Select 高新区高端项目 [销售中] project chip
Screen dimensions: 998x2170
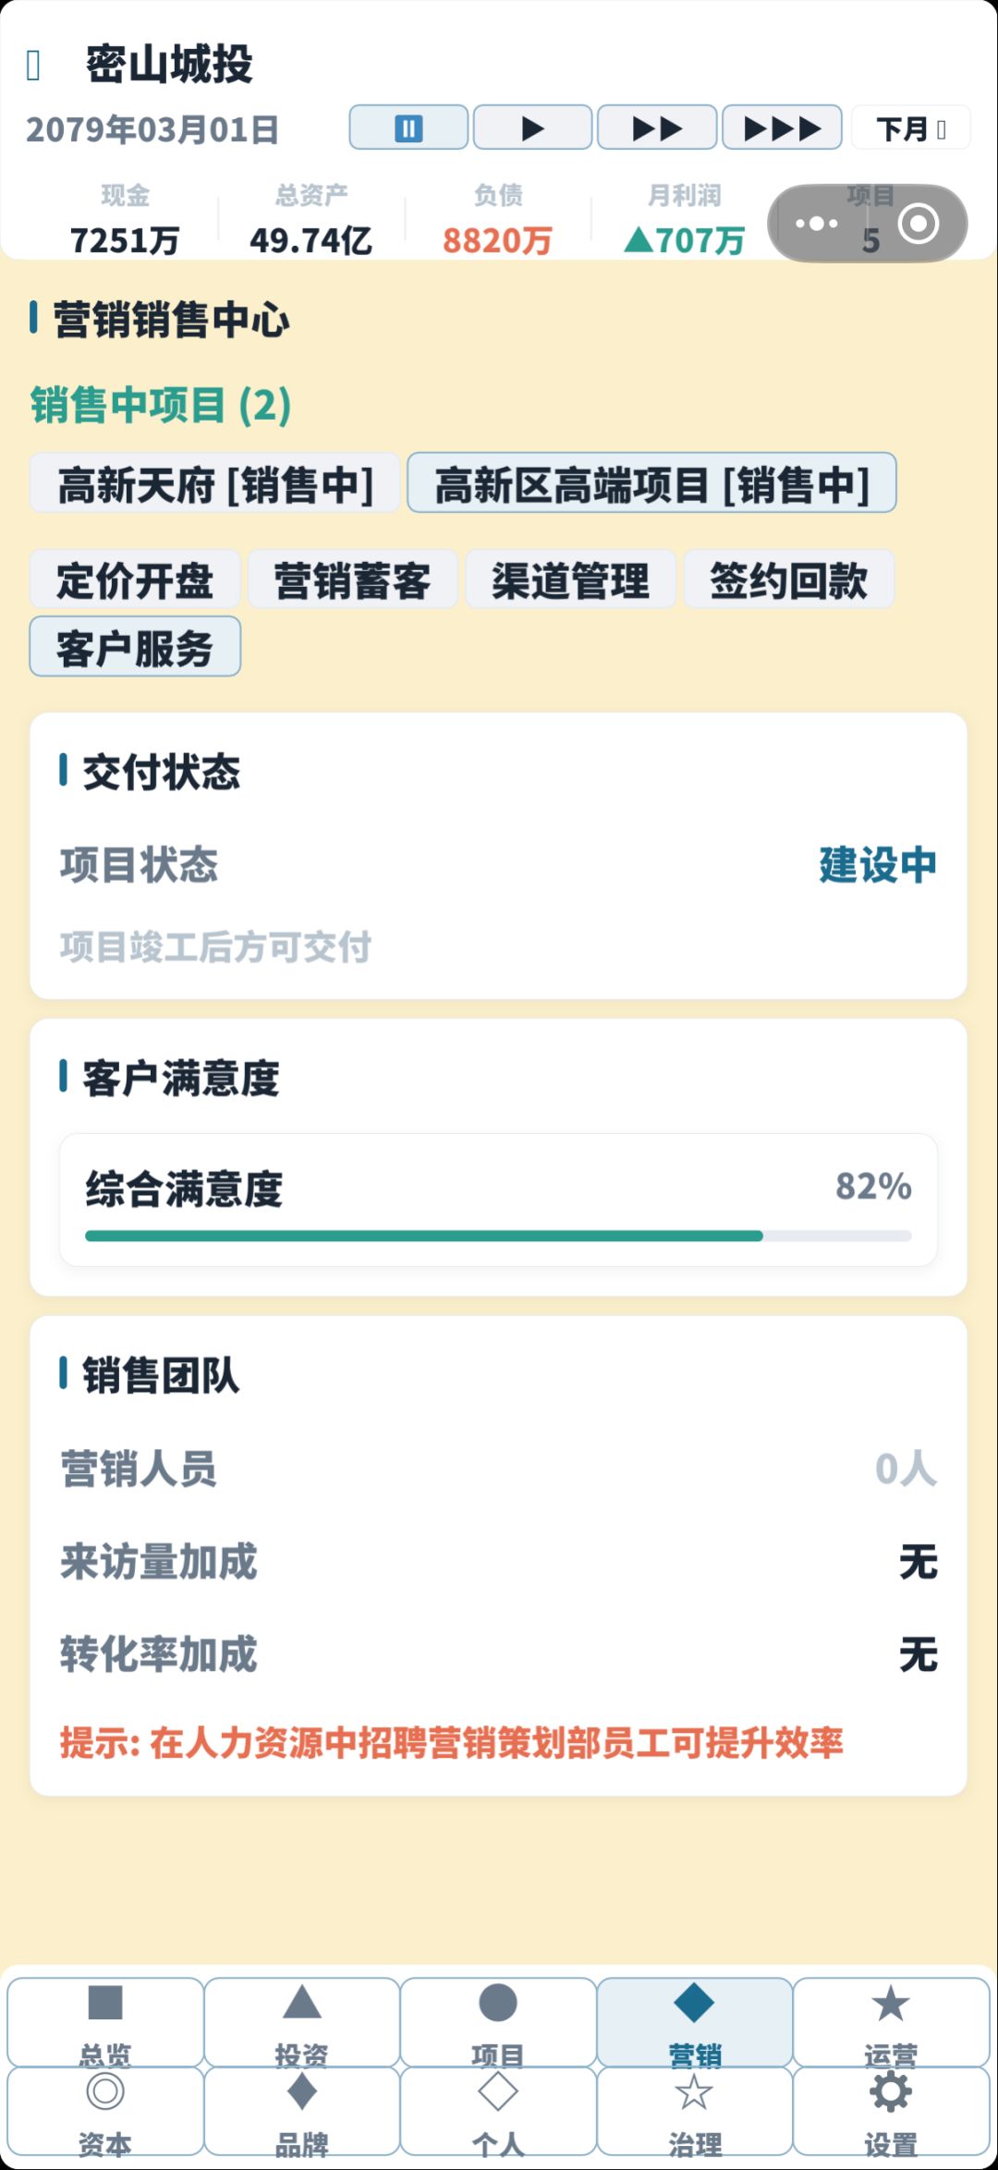pyautogui.click(x=652, y=483)
